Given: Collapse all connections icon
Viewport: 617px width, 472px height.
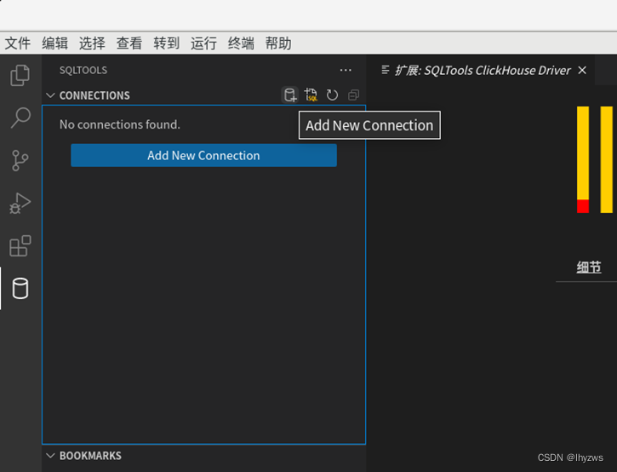Looking at the screenshot, I should point(353,95).
